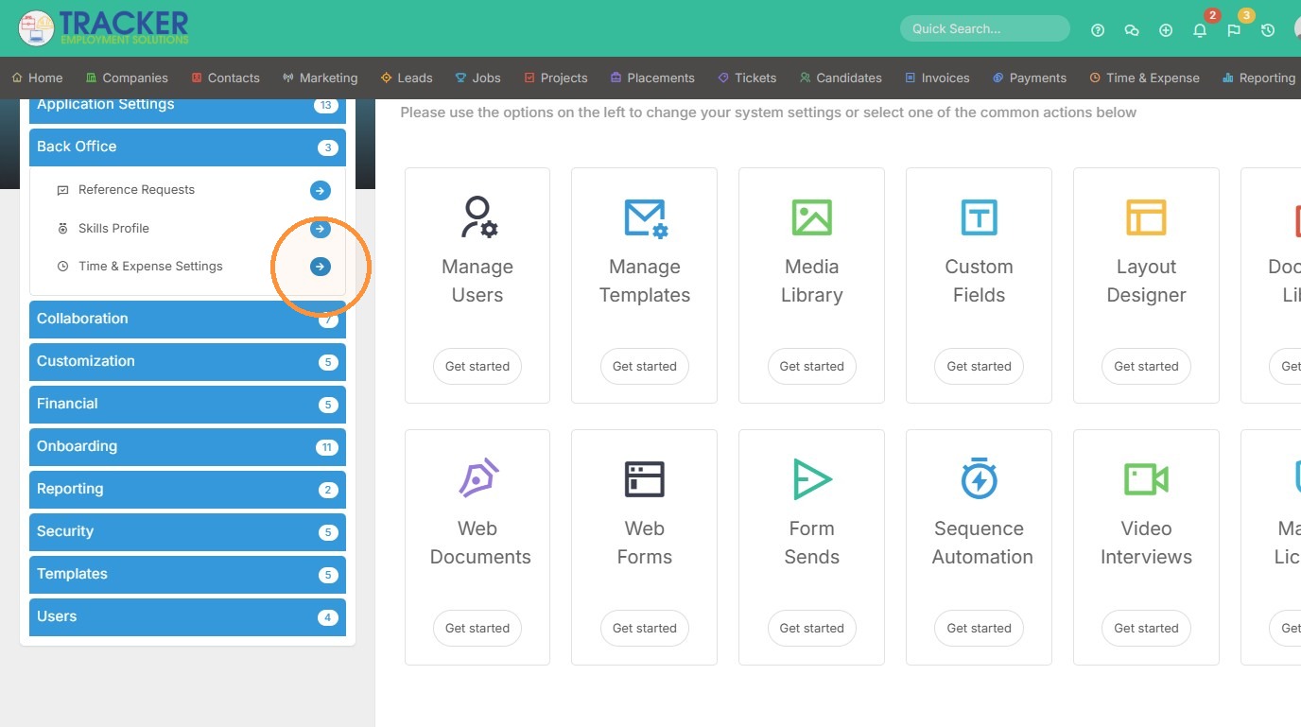
Task: Open the Time & Expense menu item
Action: (1144, 78)
